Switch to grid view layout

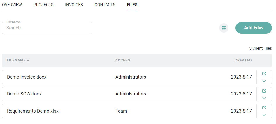pos(224,28)
